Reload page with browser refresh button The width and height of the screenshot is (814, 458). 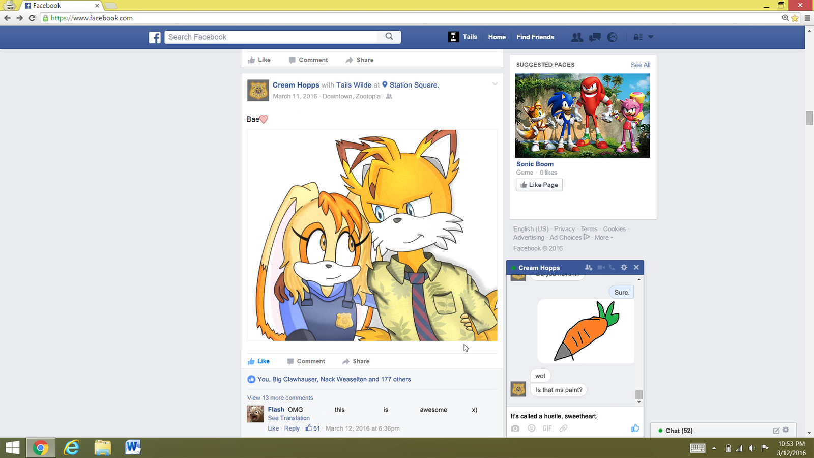(32, 18)
